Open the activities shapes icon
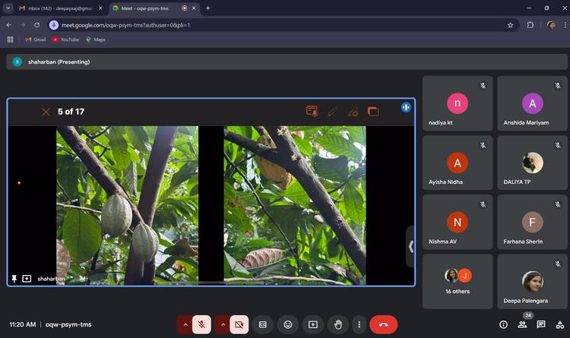The image size is (570, 338). tap(559, 324)
